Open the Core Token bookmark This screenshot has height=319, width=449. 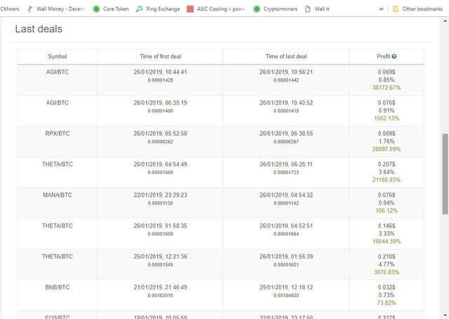(111, 9)
